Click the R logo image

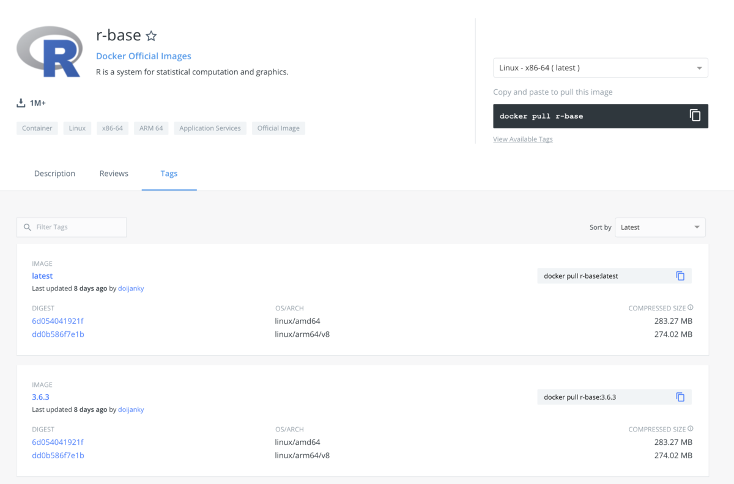click(x=50, y=51)
